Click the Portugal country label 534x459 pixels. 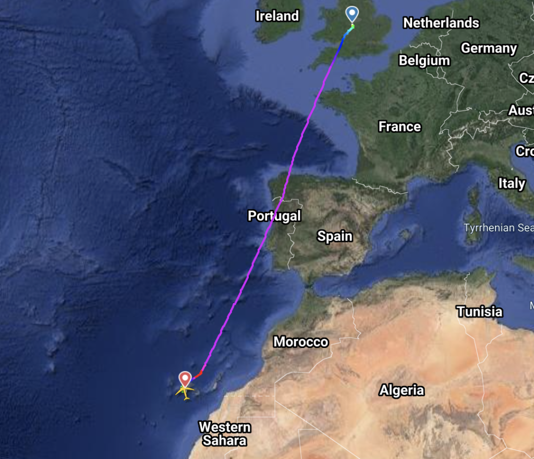[x=274, y=216]
